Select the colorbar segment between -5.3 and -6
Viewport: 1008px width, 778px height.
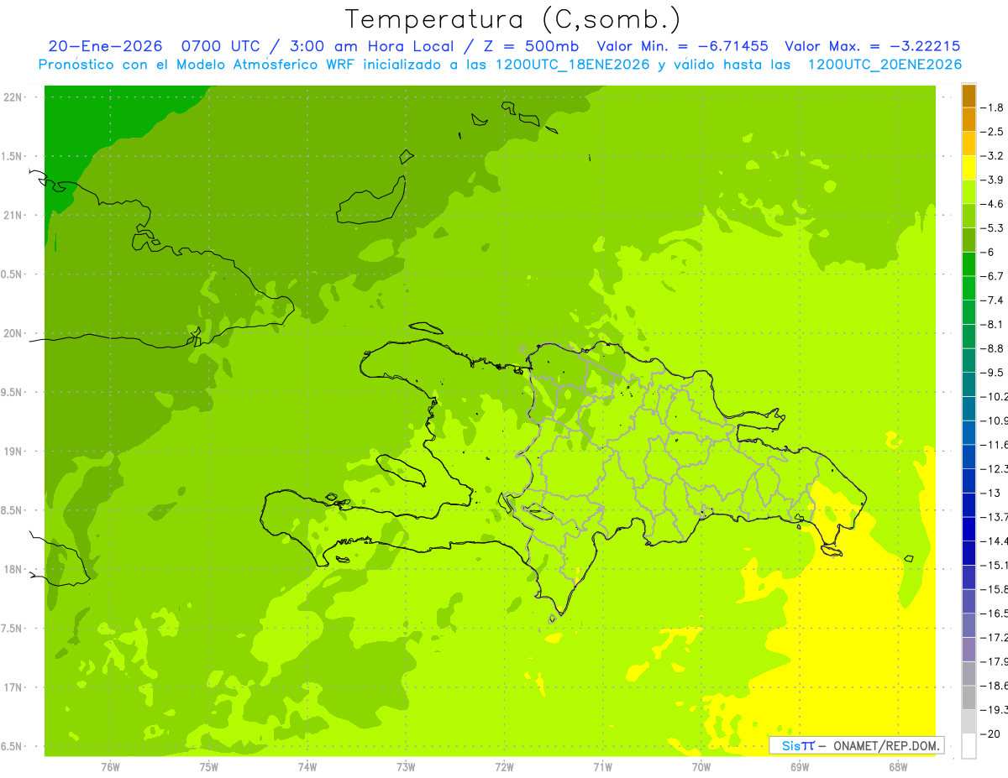point(969,240)
